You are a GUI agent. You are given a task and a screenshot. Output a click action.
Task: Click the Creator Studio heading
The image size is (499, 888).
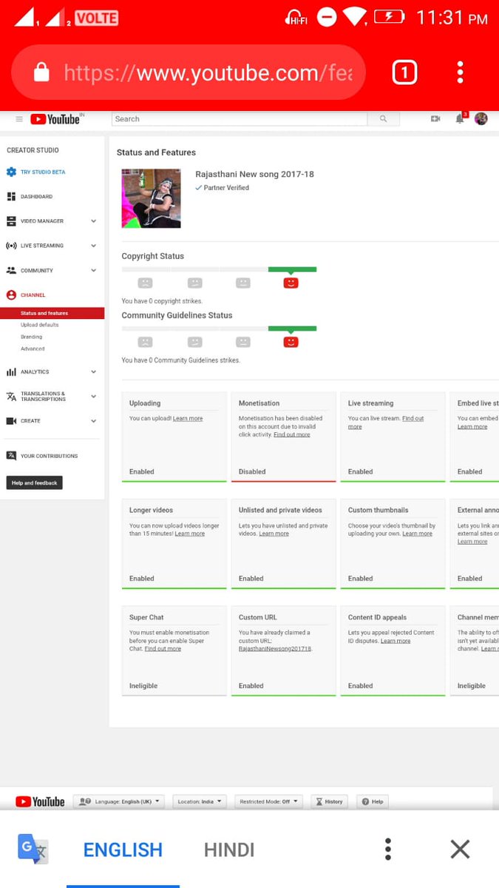click(x=33, y=150)
